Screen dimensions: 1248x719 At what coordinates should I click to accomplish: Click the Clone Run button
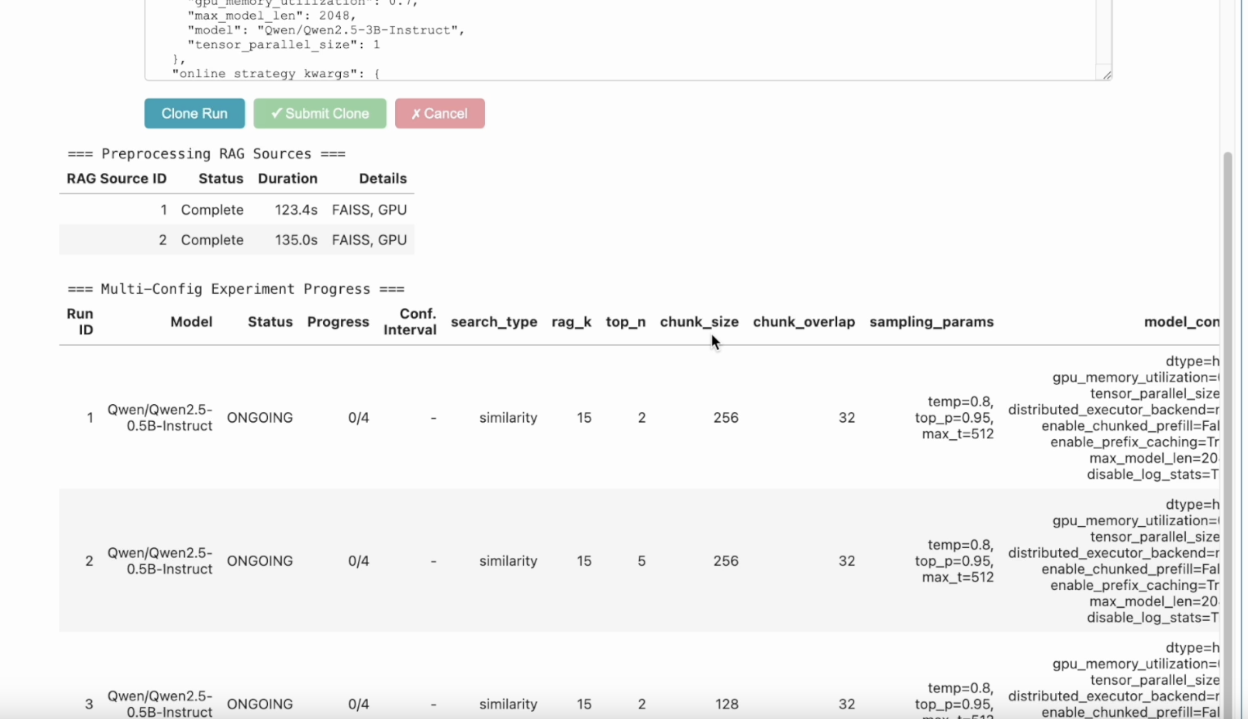click(194, 113)
